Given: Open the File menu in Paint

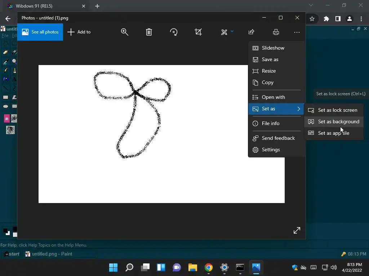Looking at the screenshot, I should click(x=5, y=36).
